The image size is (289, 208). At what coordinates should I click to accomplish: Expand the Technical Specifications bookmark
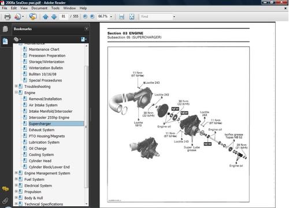[x=16, y=203]
